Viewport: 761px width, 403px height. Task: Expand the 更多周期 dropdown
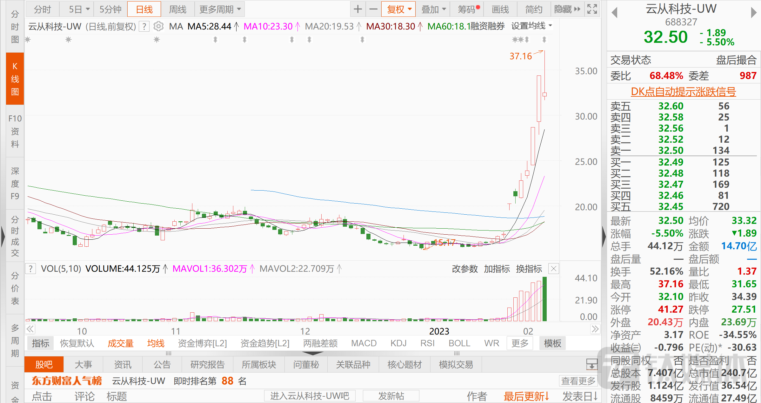pyautogui.click(x=220, y=9)
